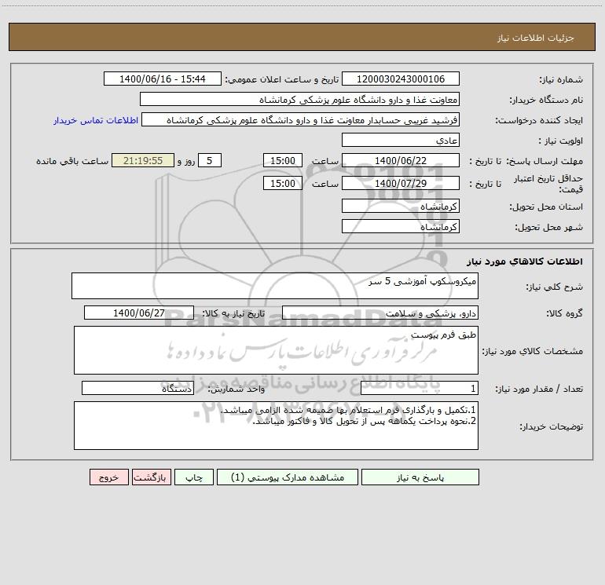Click the label تاریخ و ساعت اعلان عمومی
This screenshot has height=585, width=605.
point(282,80)
